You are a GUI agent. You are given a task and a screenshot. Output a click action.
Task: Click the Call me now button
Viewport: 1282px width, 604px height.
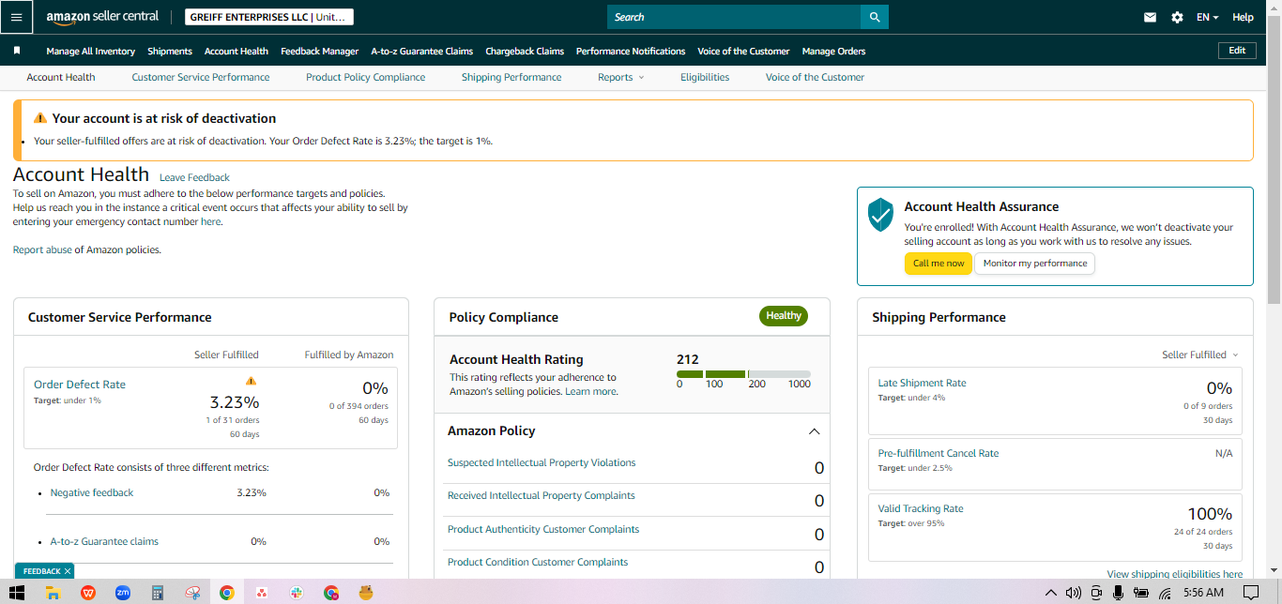coord(939,264)
